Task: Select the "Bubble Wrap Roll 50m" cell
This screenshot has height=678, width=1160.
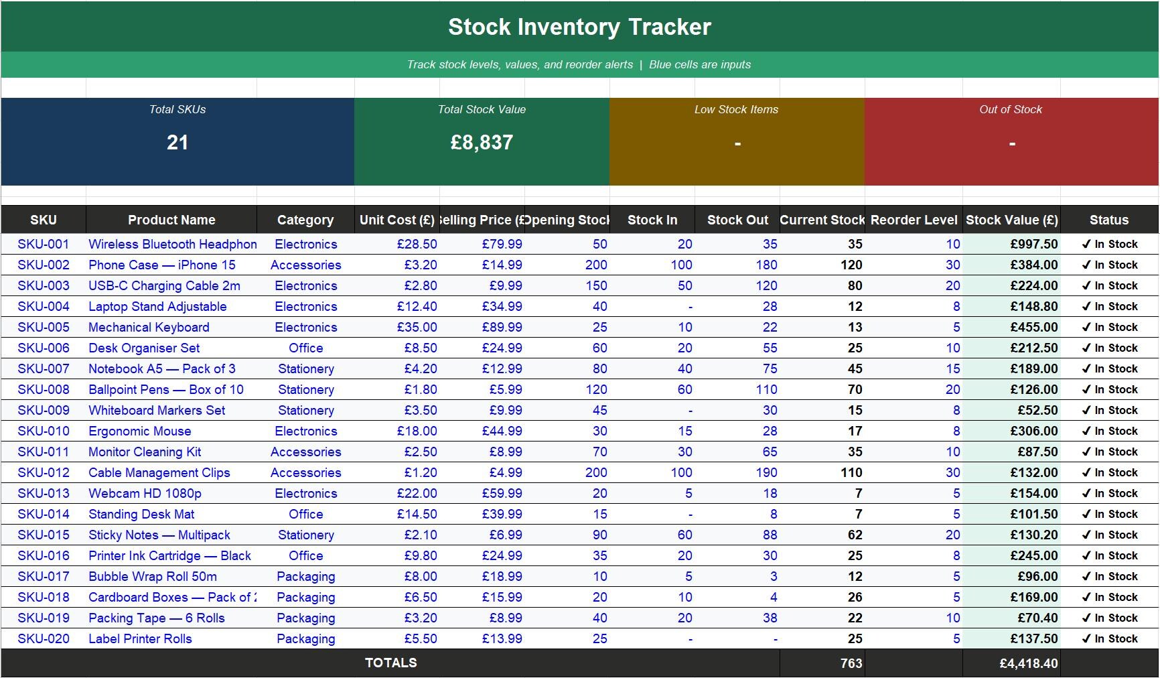Action: (x=171, y=577)
